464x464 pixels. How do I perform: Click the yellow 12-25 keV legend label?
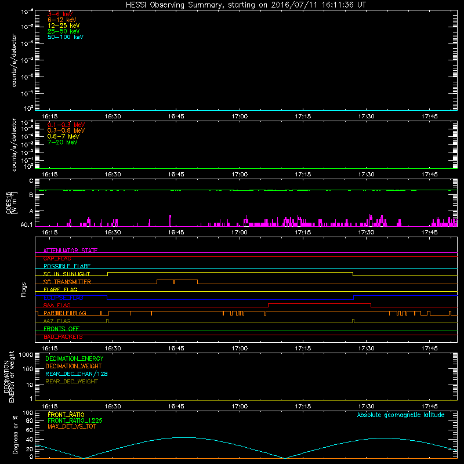[x=63, y=26]
